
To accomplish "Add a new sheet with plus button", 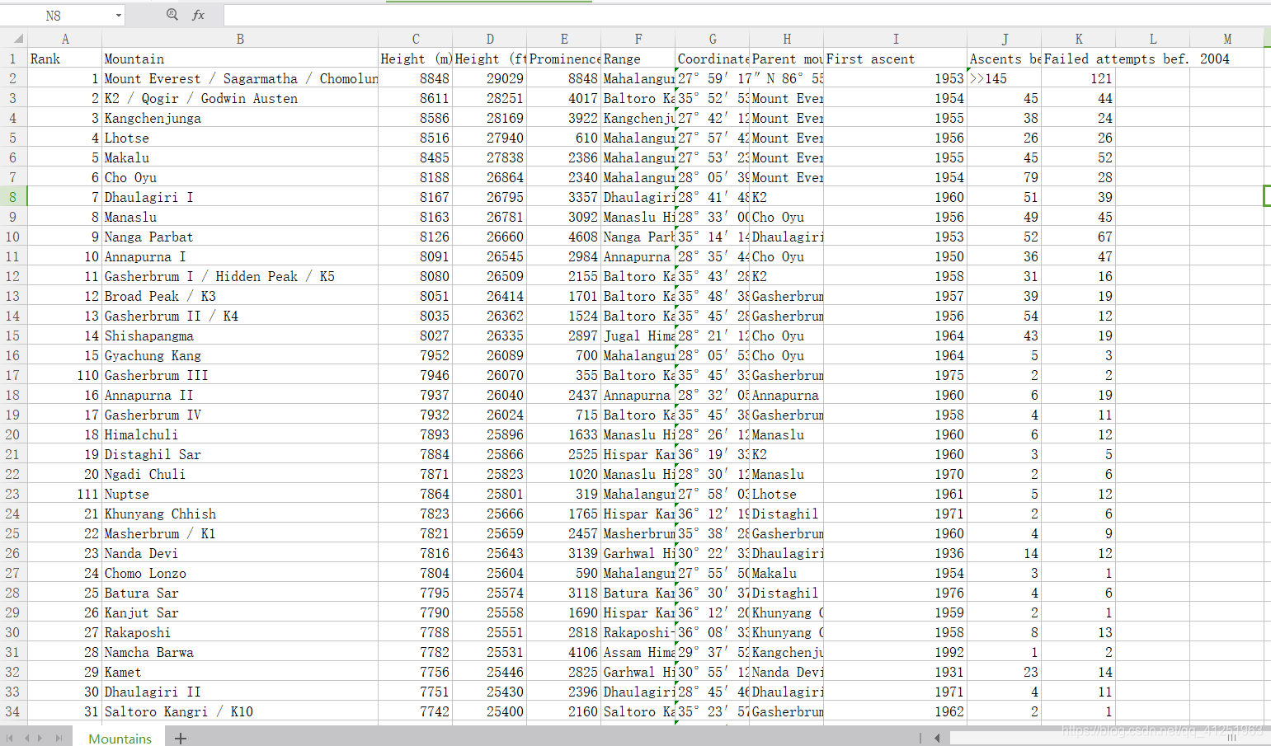I will tap(181, 738).
